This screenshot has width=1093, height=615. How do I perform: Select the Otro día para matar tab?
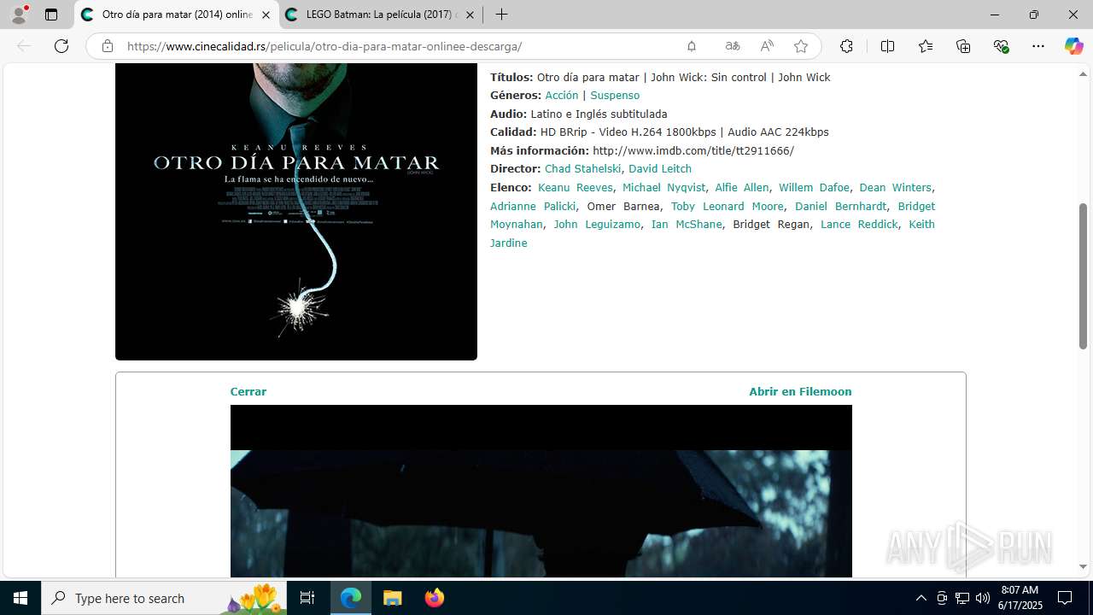pos(177,15)
